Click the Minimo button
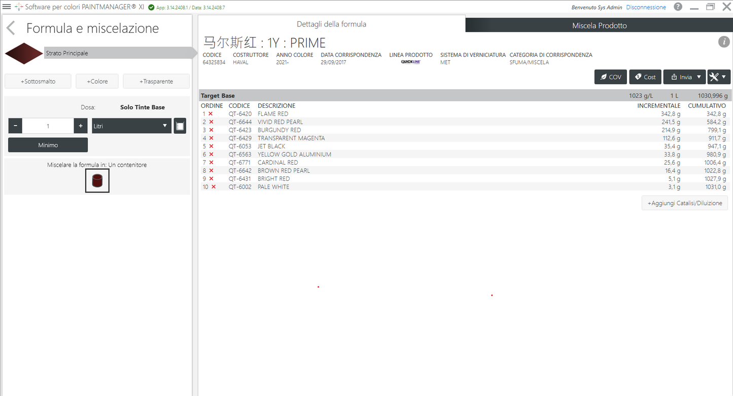 (48, 145)
